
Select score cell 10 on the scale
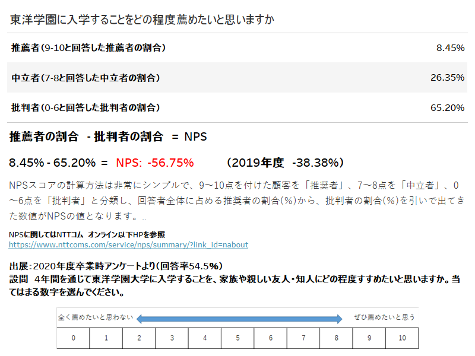402,338
